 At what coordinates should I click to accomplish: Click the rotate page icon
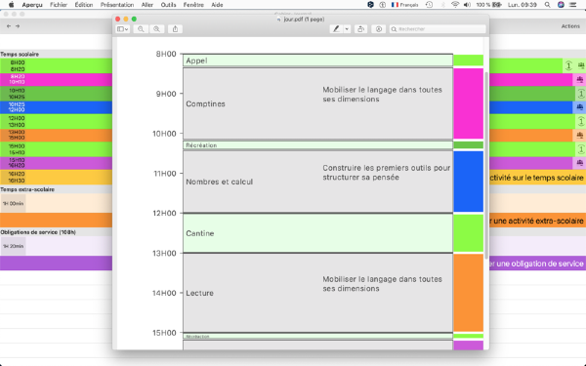point(360,29)
